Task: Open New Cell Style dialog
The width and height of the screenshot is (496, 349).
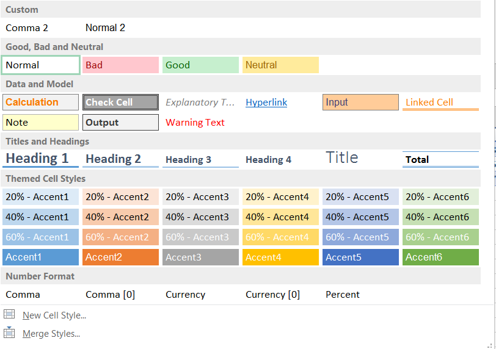Action: 54,315
